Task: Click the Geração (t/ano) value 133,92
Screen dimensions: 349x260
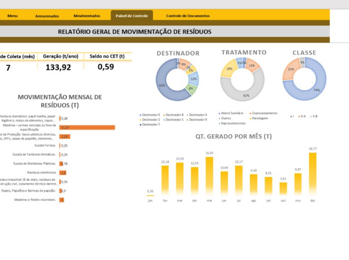Action: 58,67
